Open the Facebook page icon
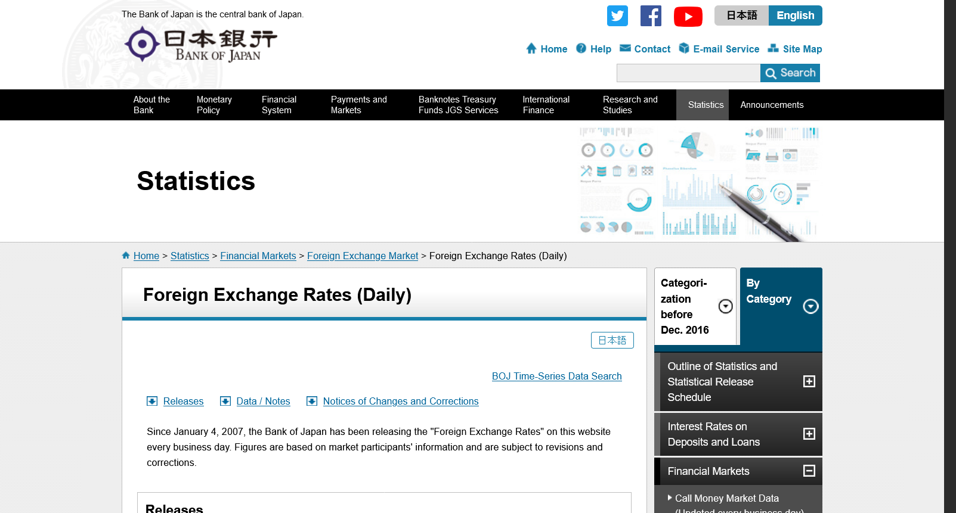The image size is (956, 513). point(651,16)
